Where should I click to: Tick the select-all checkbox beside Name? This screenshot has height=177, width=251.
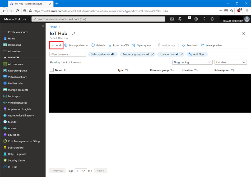[52, 70]
